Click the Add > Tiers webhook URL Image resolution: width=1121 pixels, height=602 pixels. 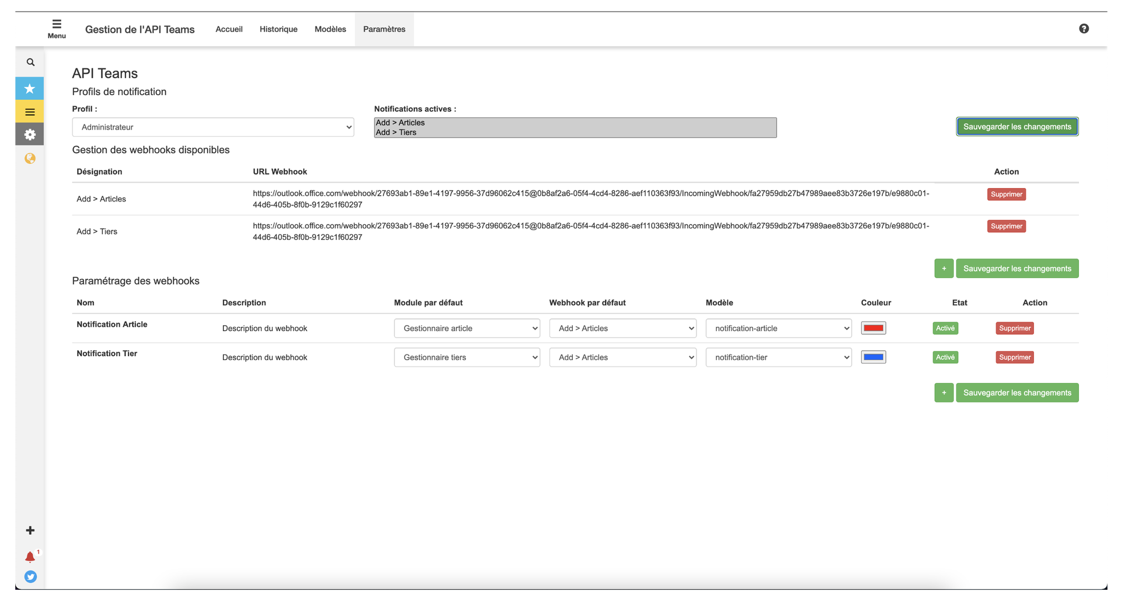[x=591, y=232]
